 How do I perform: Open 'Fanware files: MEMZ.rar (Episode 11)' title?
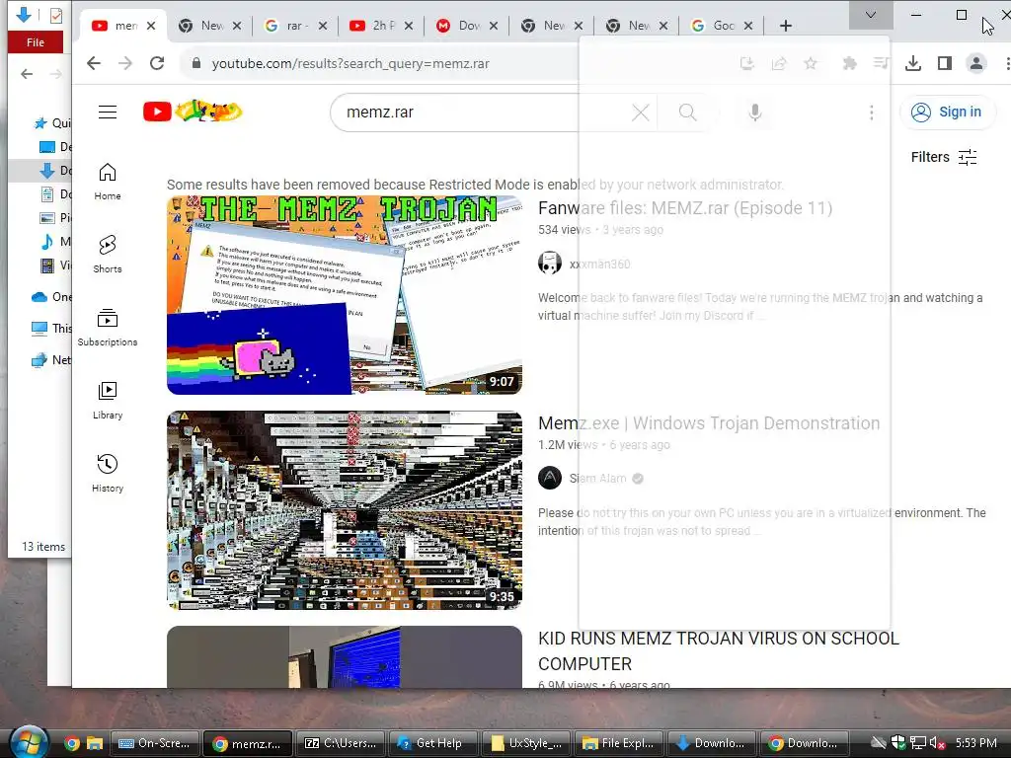685,208
